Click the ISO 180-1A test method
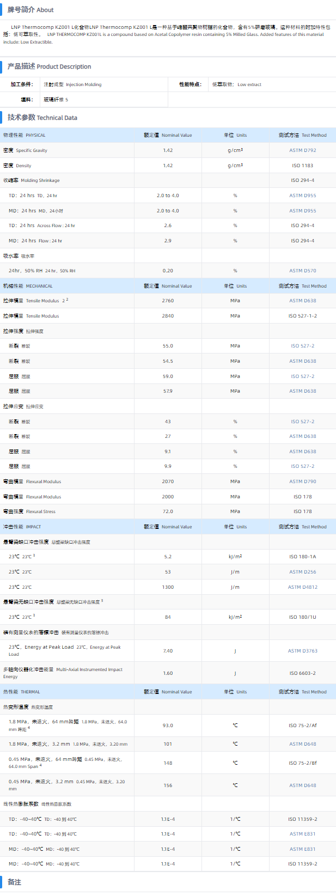The width and height of the screenshot is (336, 896). point(302,557)
